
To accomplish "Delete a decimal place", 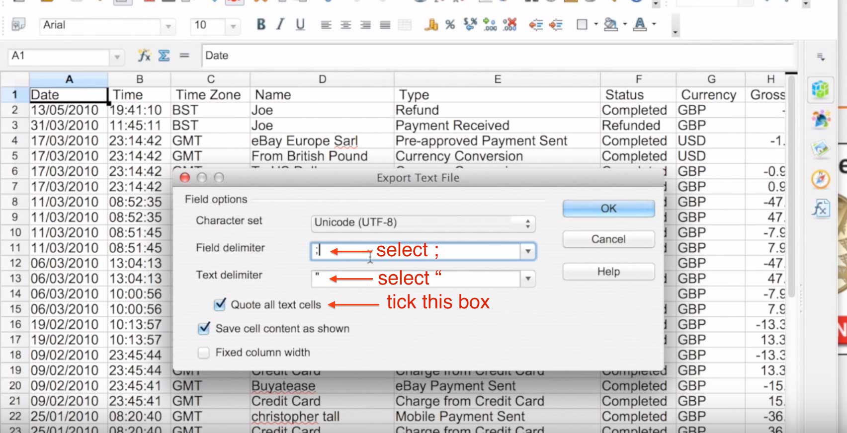I will click(x=510, y=24).
